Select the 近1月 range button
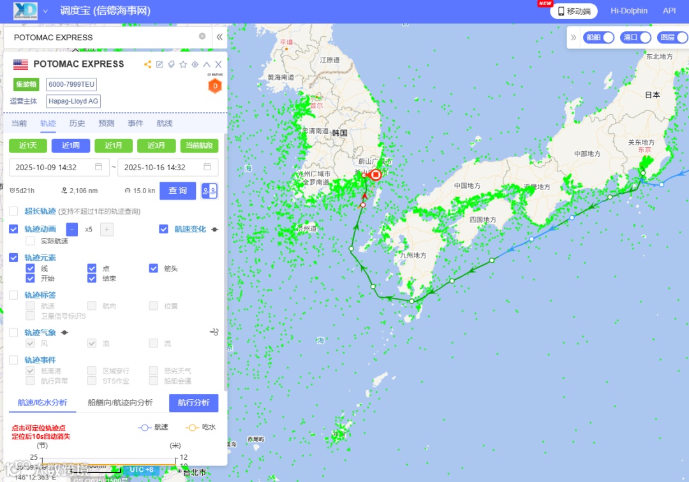Image resolution: width=689 pixels, height=482 pixels. pyautogui.click(x=114, y=145)
